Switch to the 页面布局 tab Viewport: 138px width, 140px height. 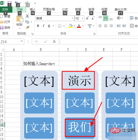pos(49,9)
